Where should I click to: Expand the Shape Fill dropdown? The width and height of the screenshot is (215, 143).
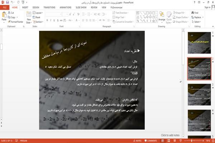pyautogui.click(x=179, y=13)
